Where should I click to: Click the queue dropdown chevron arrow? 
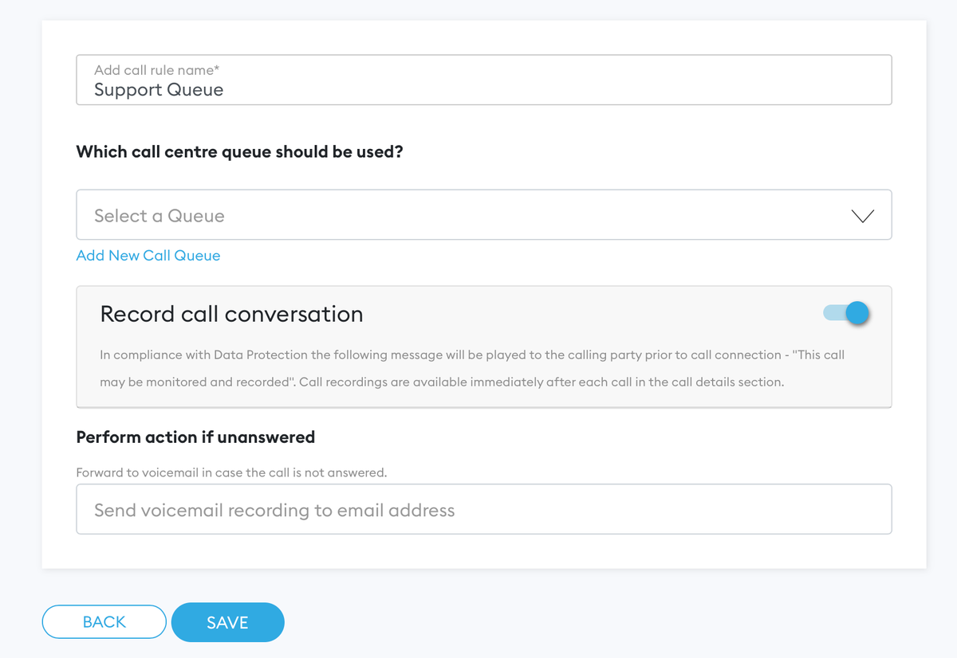[862, 216]
